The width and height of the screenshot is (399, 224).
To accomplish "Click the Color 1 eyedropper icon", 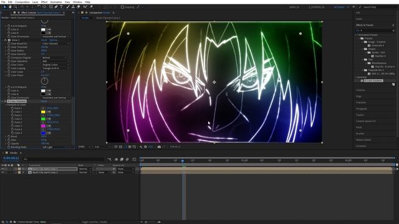I will pos(49,112).
